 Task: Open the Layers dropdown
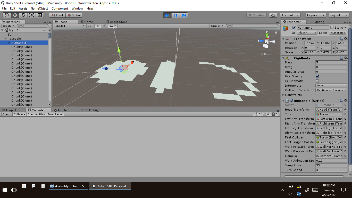tap(316, 15)
